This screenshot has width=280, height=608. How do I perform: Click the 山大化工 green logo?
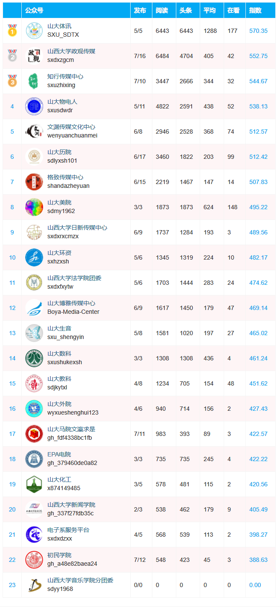[x=34, y=484]
